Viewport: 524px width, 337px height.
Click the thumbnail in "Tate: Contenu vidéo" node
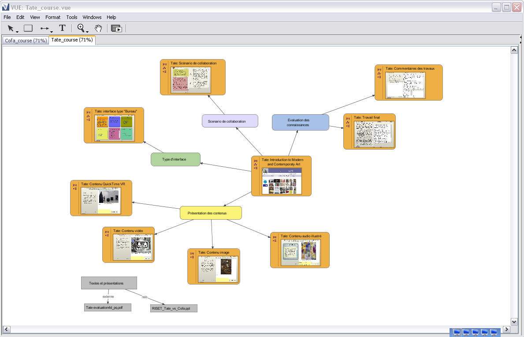tap(132, 247)
